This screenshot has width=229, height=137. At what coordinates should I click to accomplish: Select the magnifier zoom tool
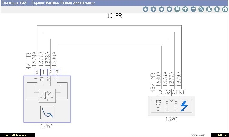click(201, 9)
